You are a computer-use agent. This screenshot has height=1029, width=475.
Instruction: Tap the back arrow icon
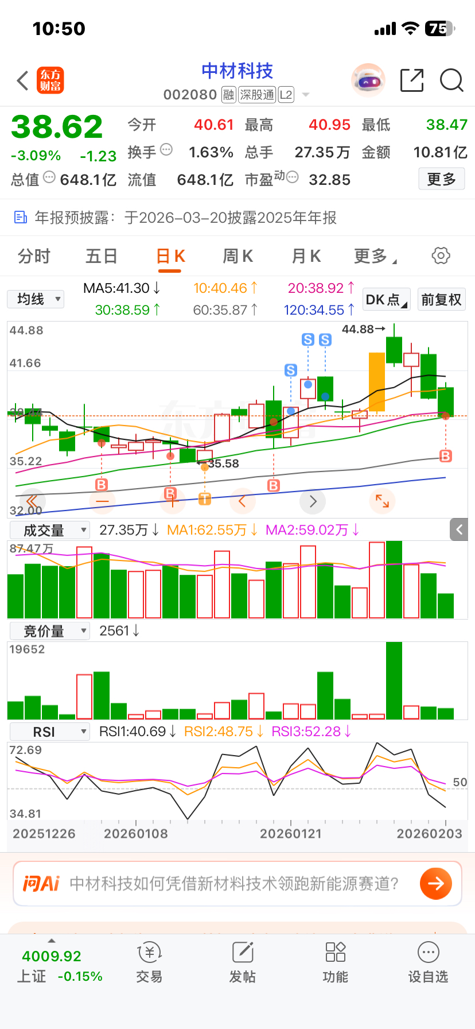23,81
